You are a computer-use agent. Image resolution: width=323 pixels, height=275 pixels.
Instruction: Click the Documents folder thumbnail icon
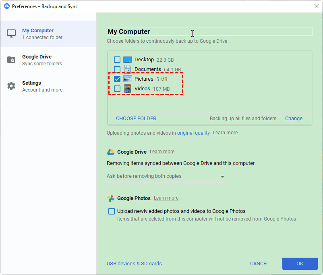click(128, 69)
